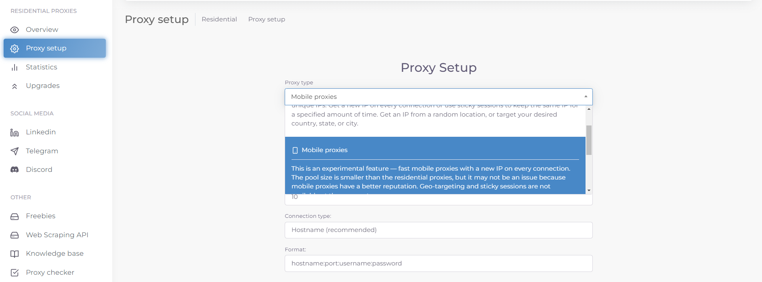Click the Proxy setup gear icon
Image resolution: width=762 pixels, height=282 pixels.
(x=15, y=48)
